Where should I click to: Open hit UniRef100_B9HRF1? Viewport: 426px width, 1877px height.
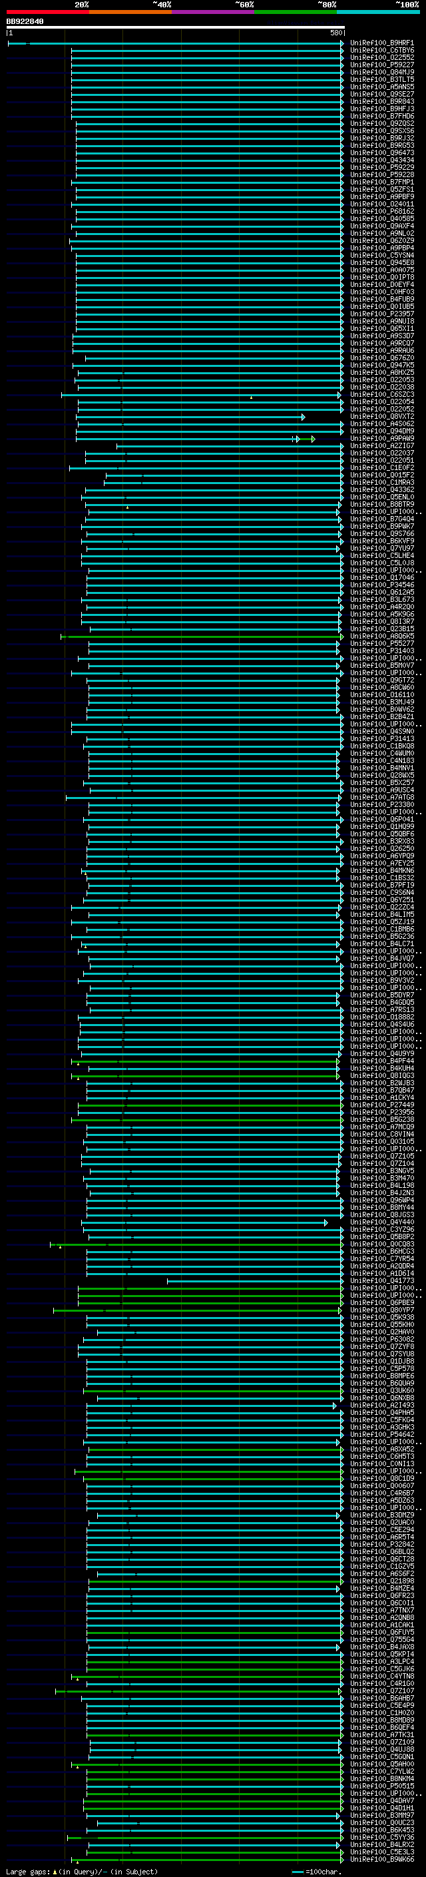(x=381, y=43)
